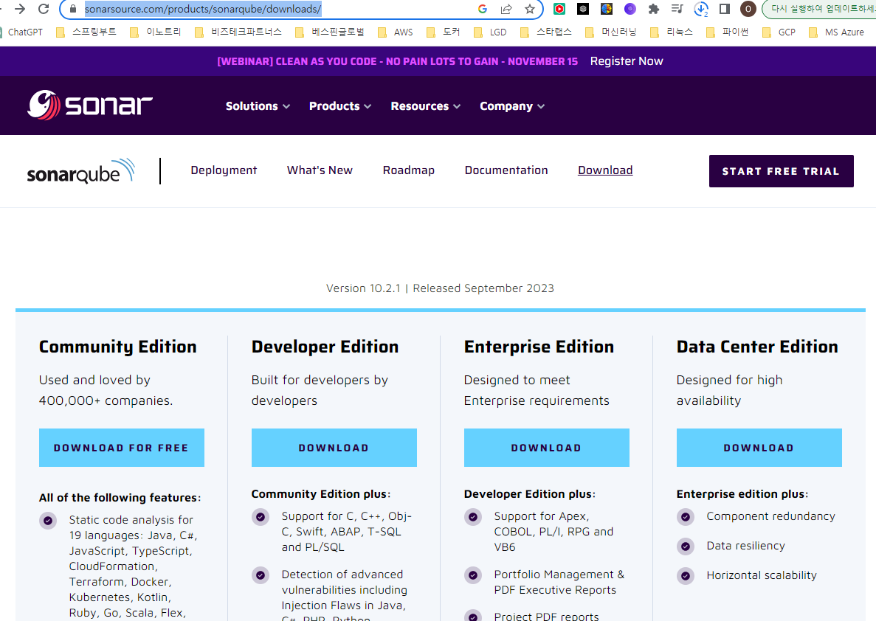Image resolution: width=876 pixels, height=621 pixels.
Task: Share this page with the share icon
Action: [x=506, y=9]
